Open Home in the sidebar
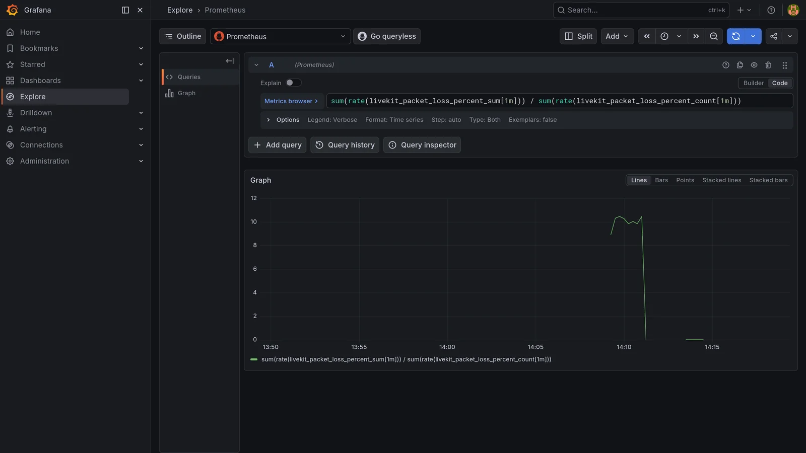The width and height of the screenshot is (806, 453). click(30, 32)
